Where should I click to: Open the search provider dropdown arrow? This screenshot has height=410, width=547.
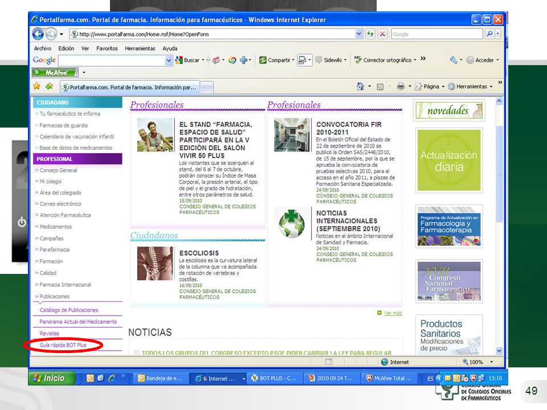498,34
